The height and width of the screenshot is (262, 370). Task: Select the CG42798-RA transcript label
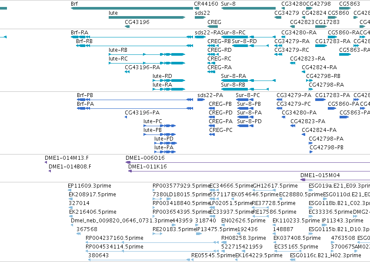coord(327,85)
